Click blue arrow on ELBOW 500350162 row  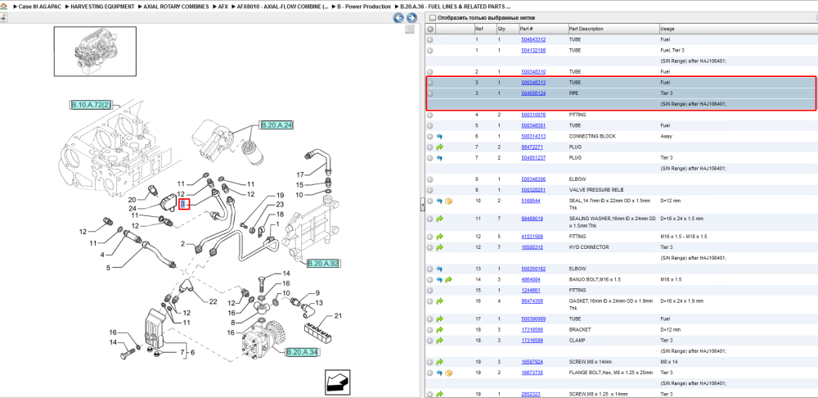coord(439,269)
